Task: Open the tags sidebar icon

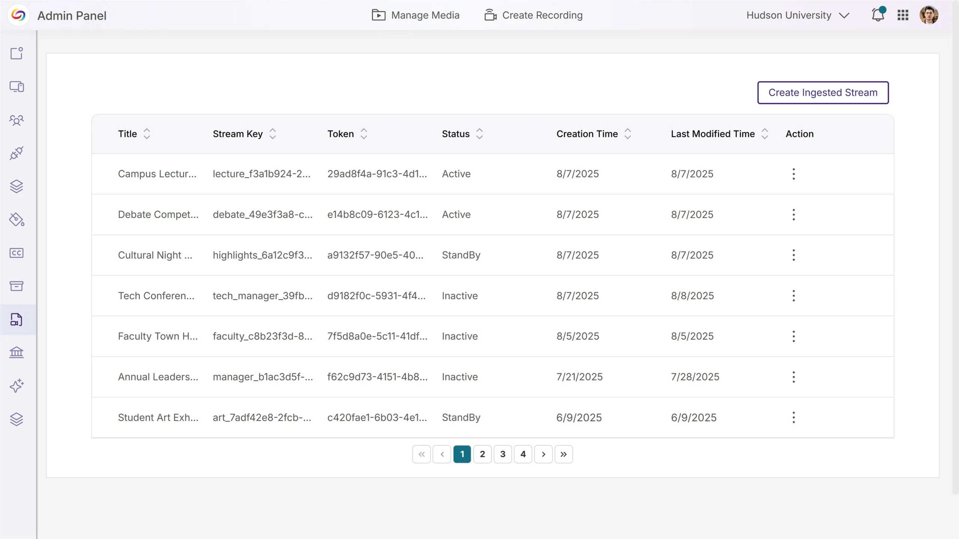Action: [x=16, y=220]
